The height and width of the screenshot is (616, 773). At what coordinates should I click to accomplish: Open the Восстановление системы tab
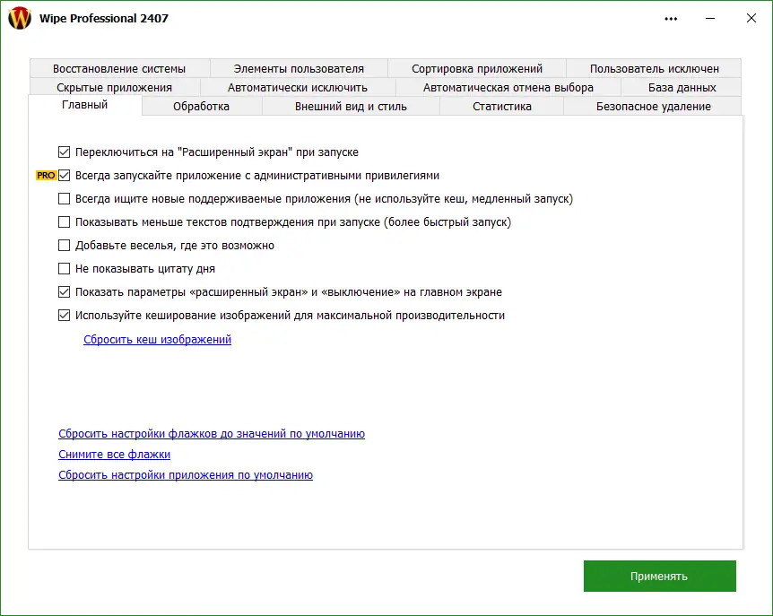(x=120, y=68)
